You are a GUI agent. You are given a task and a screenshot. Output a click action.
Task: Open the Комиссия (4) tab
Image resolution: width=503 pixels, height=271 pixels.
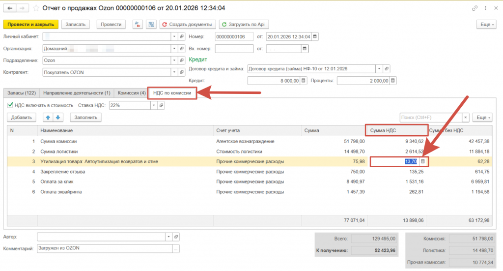tap(131, 93)
